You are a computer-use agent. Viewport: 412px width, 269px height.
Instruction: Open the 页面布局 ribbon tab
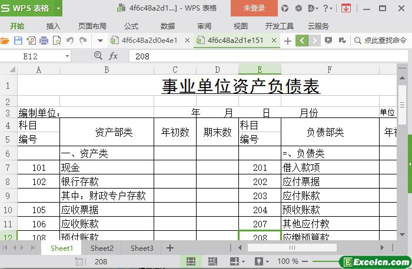[x=92, y=26]
